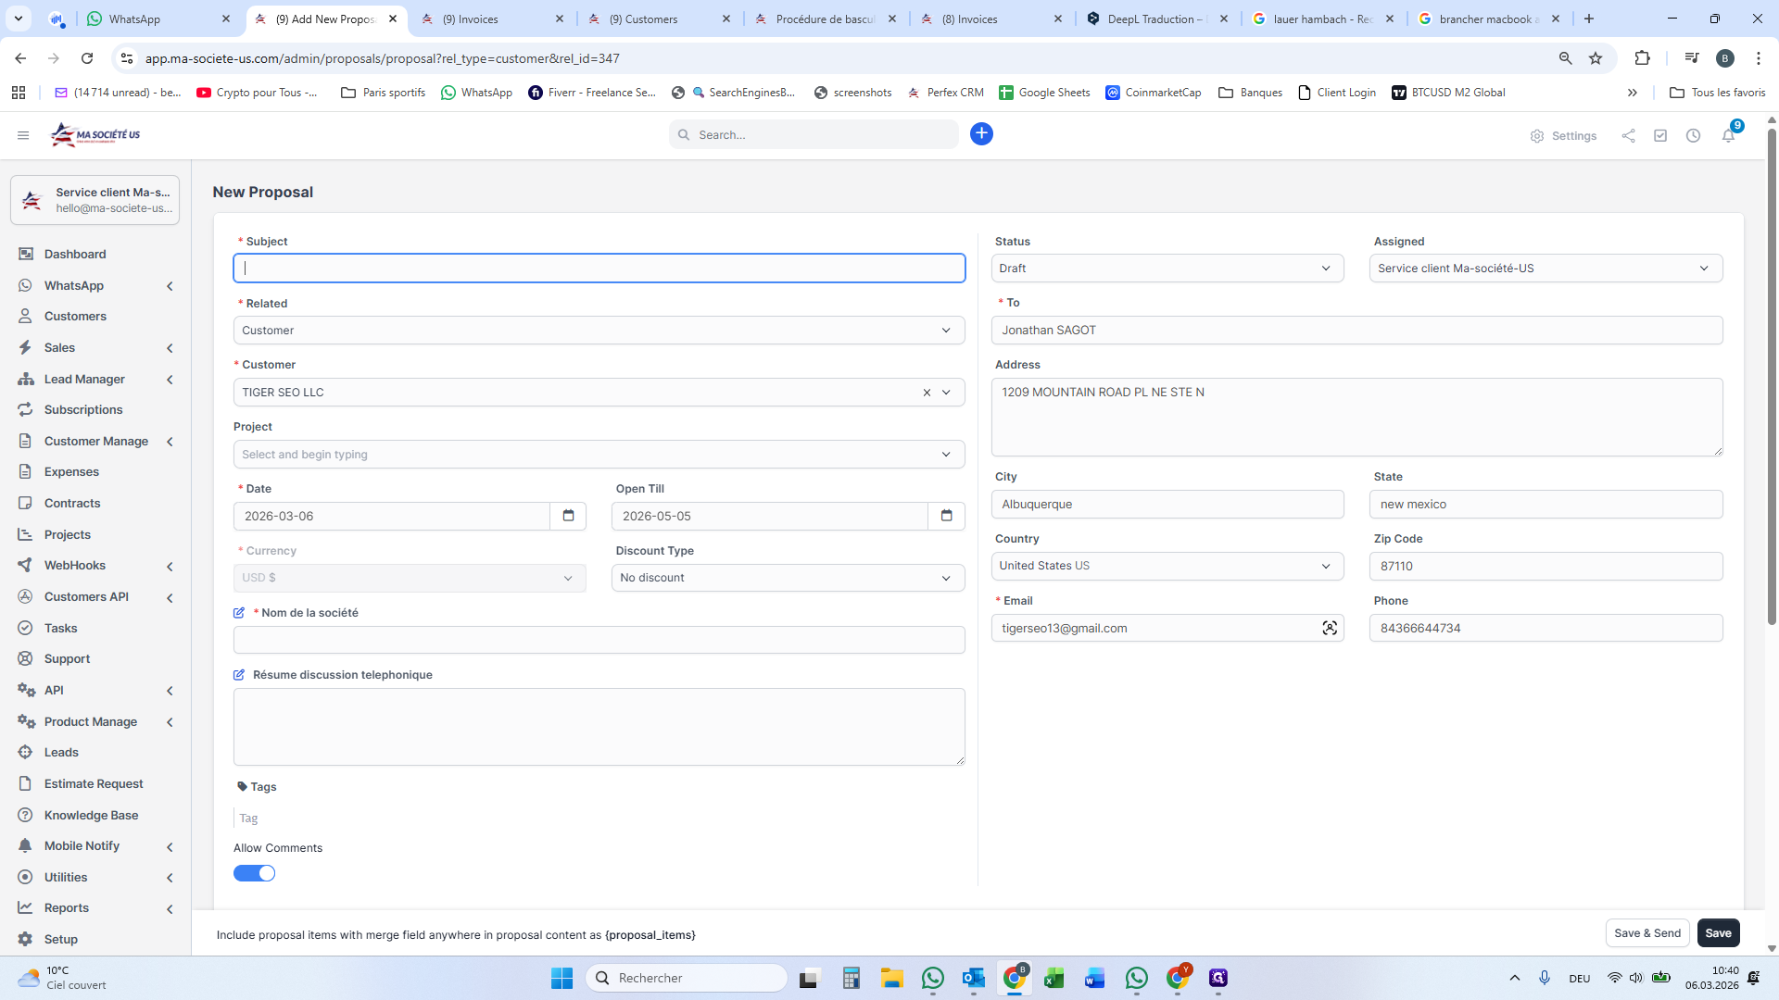
Task: Expand the Country dropdown United States
Action: [1167, 566]
